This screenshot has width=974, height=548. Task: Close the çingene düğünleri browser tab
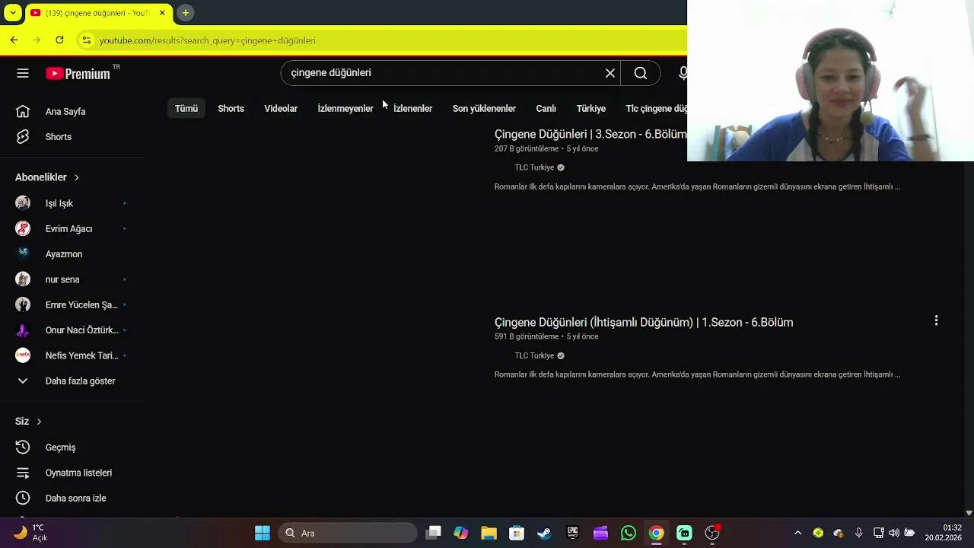point(162,13)
